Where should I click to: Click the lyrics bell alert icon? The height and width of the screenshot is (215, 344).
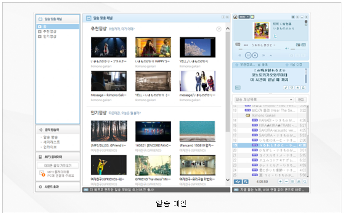tap(304, 88)
